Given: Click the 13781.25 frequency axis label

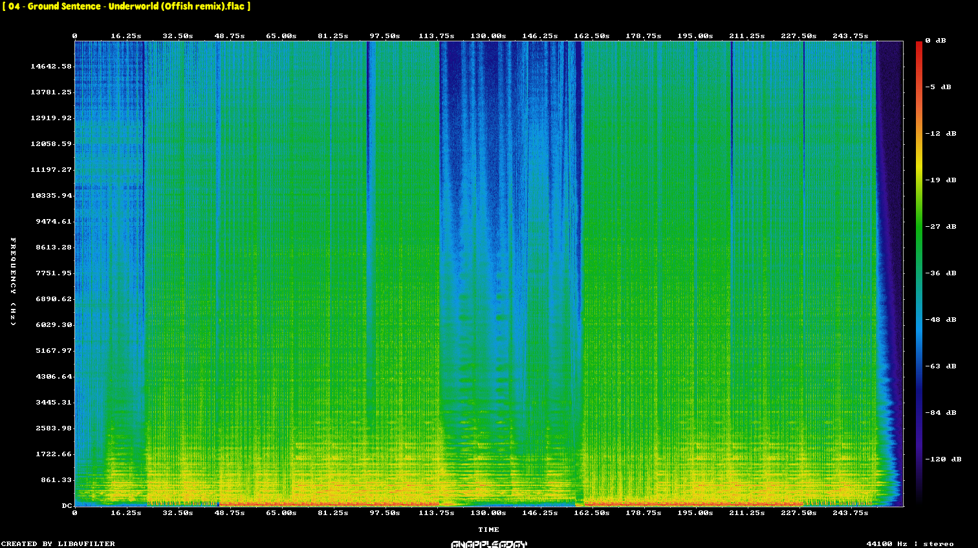Looking at the screenshot, I should point(51,92).
